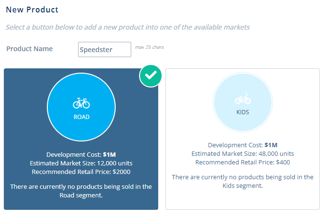Choose the Kids market card's empty bottom area
Image resolution: width=326 pixels, height=217 pixels.
(242, 199)
